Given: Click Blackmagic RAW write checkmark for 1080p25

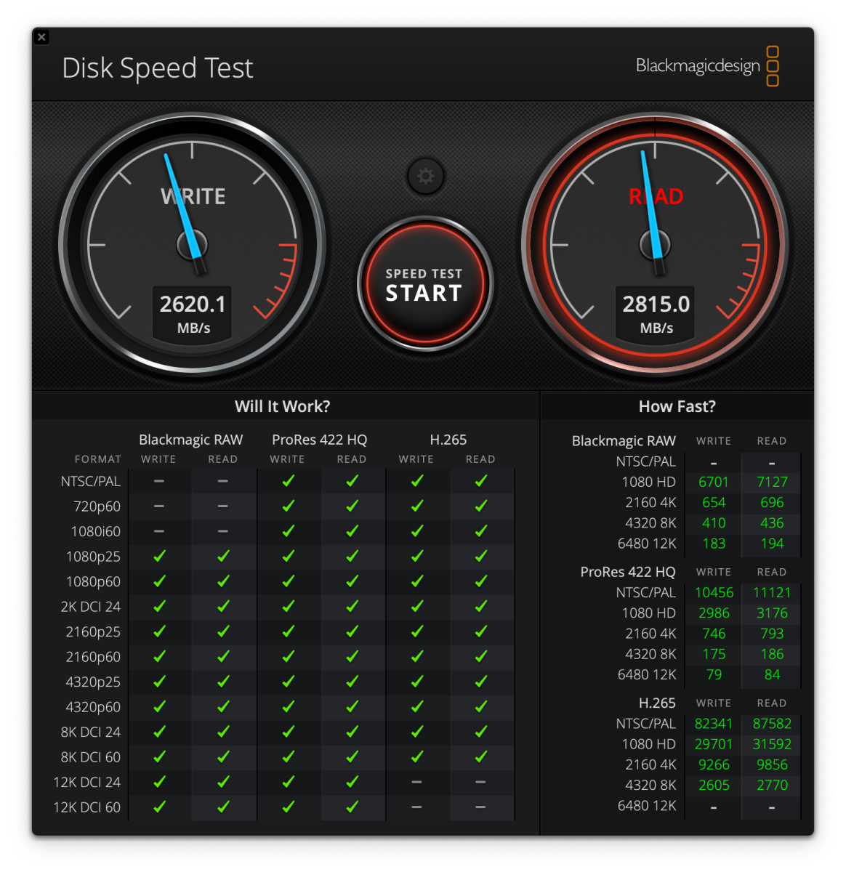Looking at the screenshot, I should 159,556.
